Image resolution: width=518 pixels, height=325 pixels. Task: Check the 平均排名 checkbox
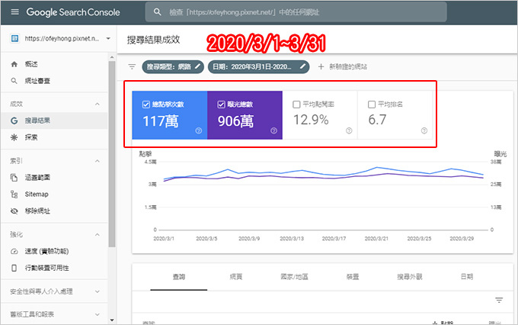click(372, 105)
